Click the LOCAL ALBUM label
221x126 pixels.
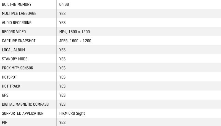pyautogui.click(x=13, y=50)
